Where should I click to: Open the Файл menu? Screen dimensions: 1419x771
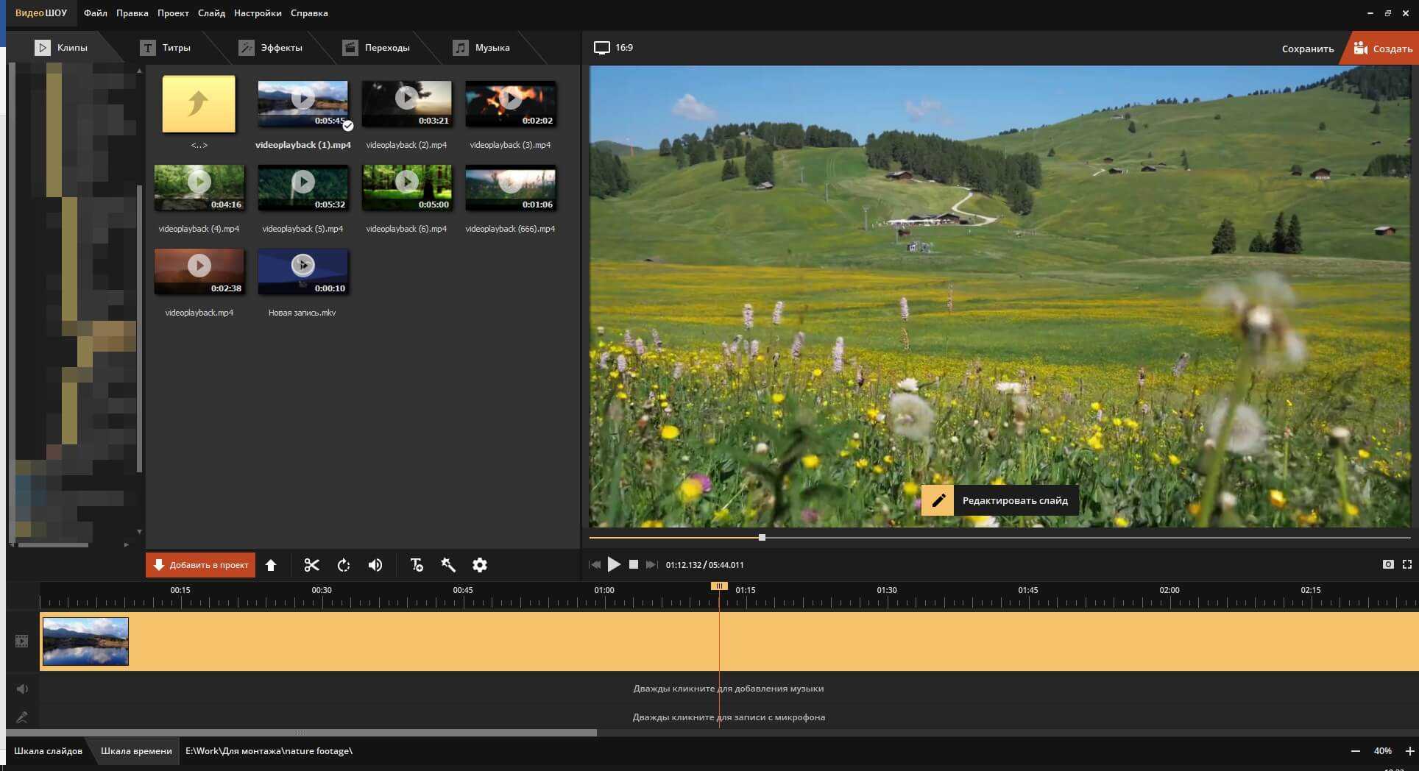click(95, 13)
